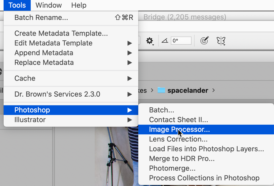The height and width of the screenshot is (186, 274).
Task: Expand the Illustrator submenu
Action: pyautogui.click(x=30, y=120)
